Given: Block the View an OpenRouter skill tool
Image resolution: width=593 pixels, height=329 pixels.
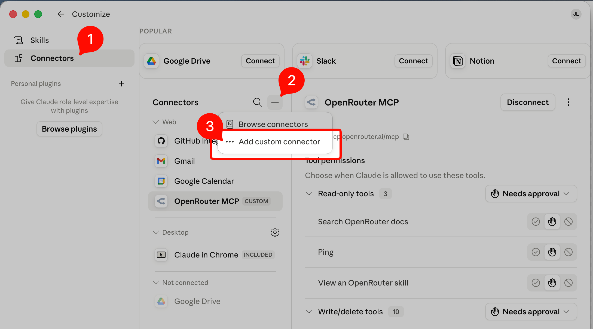Looking at the screenshot, I should tap(568, 283).
